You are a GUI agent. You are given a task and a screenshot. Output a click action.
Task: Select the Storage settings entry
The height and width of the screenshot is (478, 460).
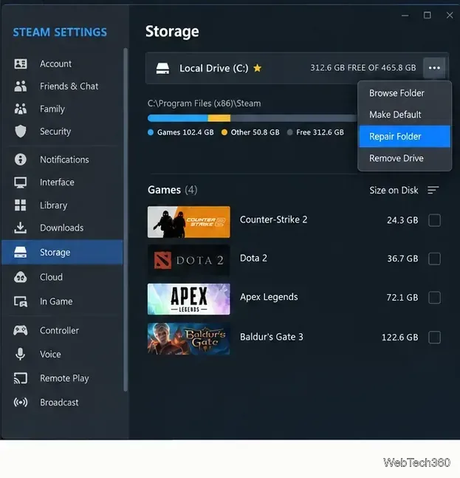(x=63, y=252)
